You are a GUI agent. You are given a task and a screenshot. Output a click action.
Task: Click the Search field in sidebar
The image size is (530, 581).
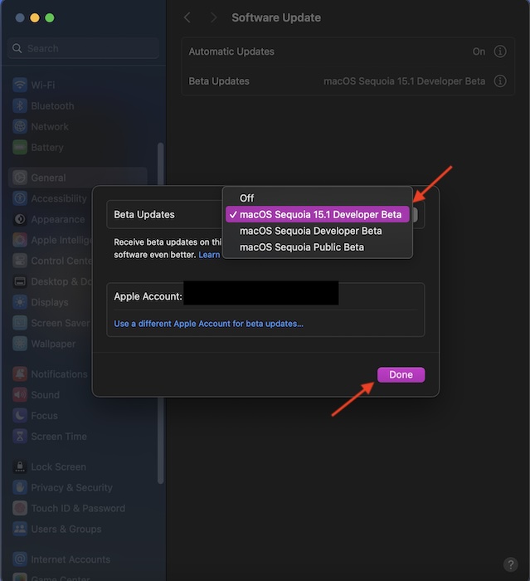[83, 48]
